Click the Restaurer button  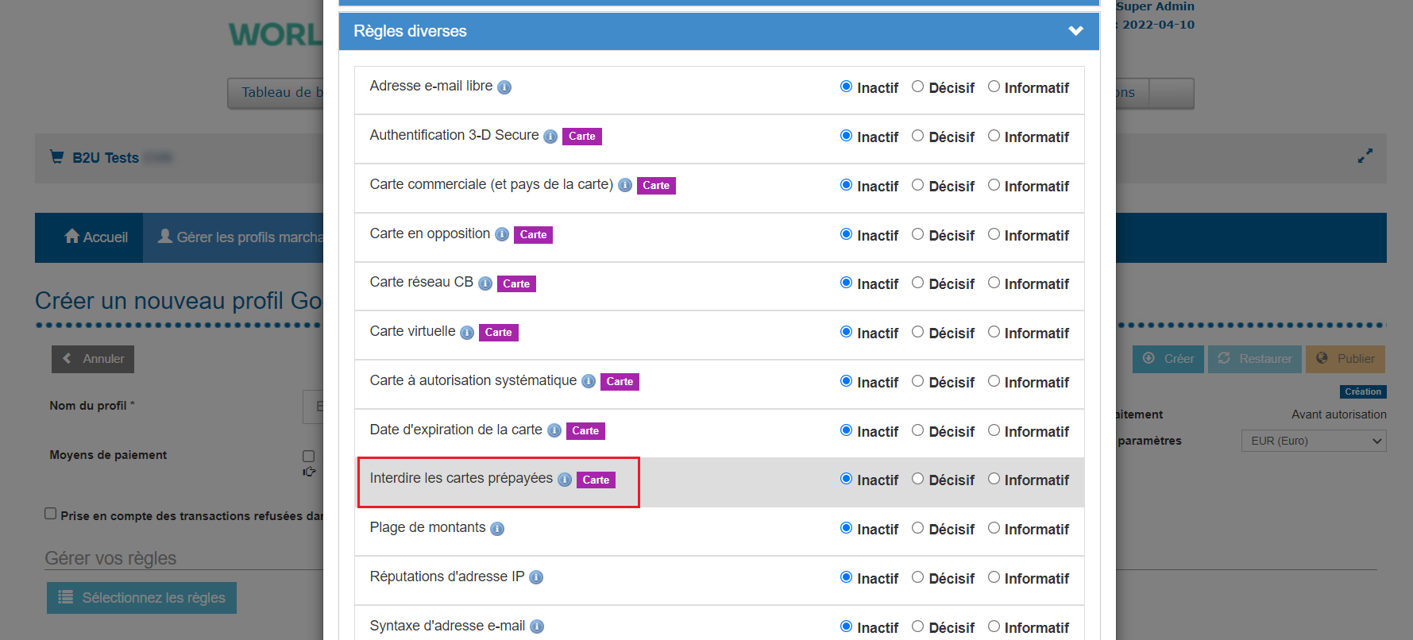(x=1255, y=359)
